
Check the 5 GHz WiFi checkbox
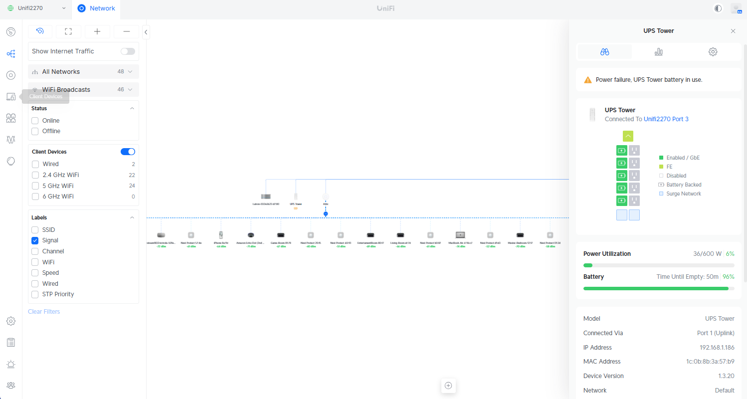[35, 186]
